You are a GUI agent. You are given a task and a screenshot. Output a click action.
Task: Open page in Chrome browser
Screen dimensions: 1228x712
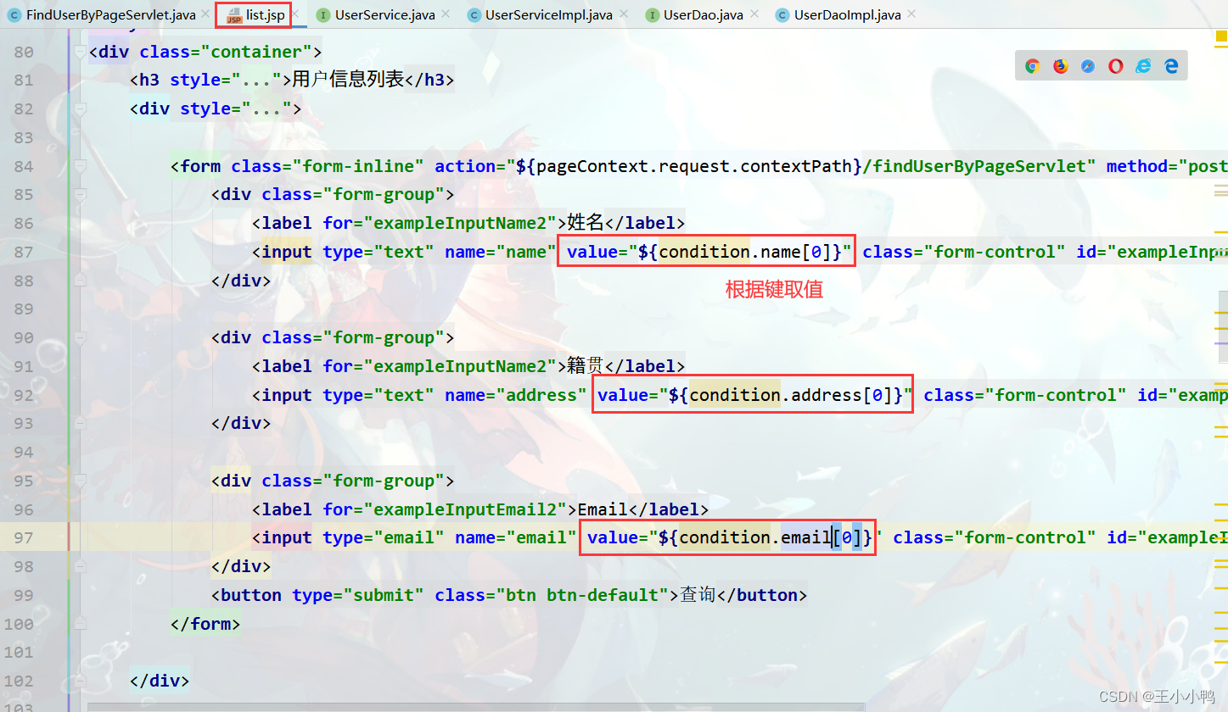1033,66
